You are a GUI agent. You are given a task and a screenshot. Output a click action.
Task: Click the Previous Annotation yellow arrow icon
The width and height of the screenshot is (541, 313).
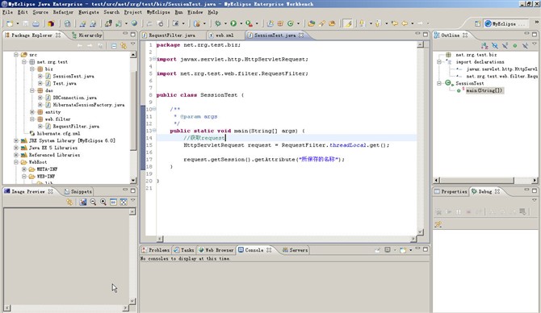point(377,23)
